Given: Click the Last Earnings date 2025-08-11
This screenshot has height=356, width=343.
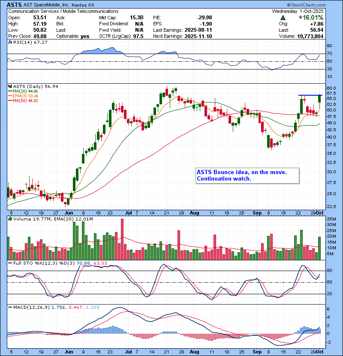Looking at the screenshot, I should point(198,30).
